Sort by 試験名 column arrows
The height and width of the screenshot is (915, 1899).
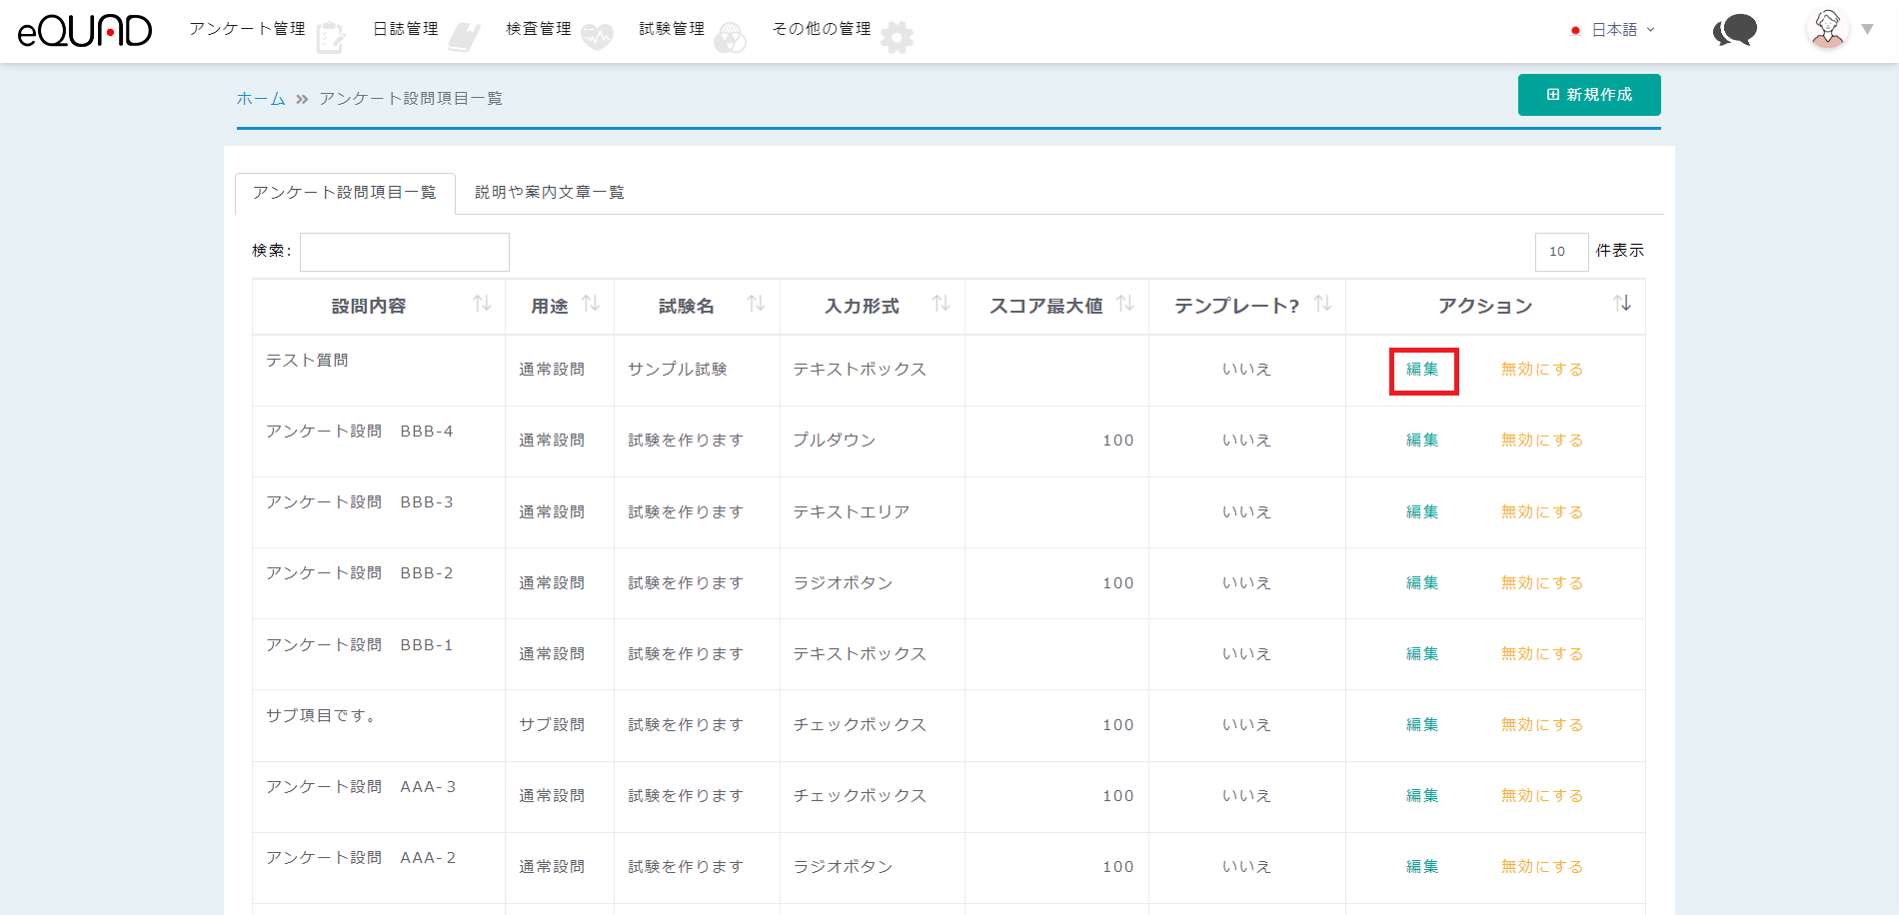coord(756,304)
